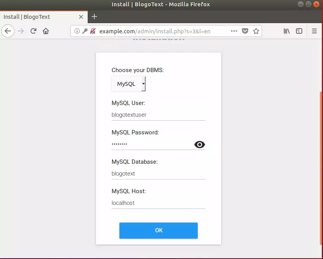Viewport: 323px width, 259px height.
Task: Toggle the Firefox sidebar view
Action: tap(299, 31)
